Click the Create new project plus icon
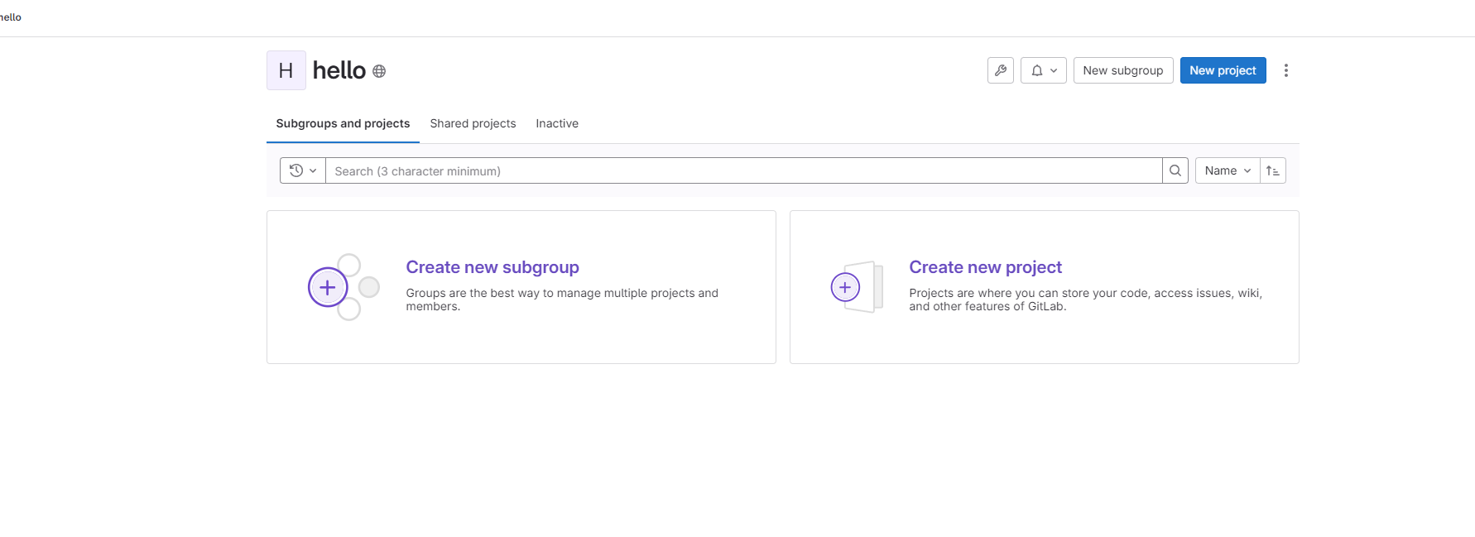The height and width of the screenshot is (537, 1475). (845, 287)
